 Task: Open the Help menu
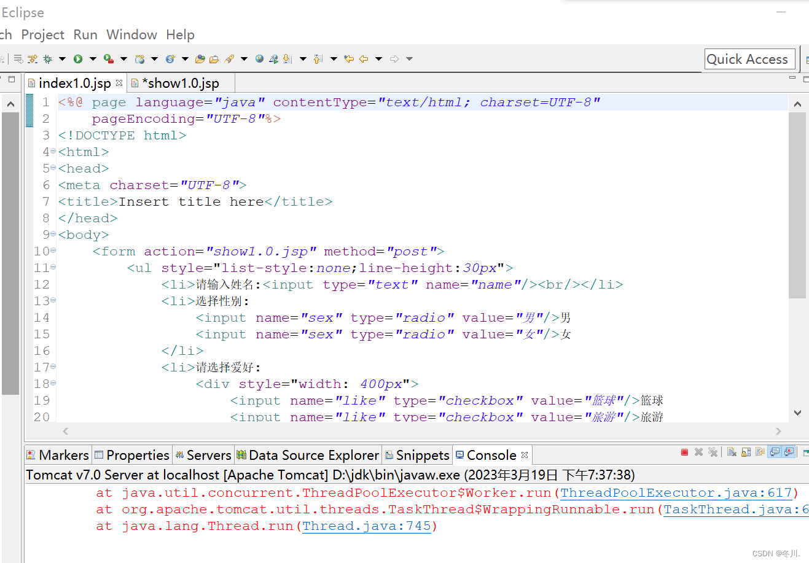(x=180, y=35)
